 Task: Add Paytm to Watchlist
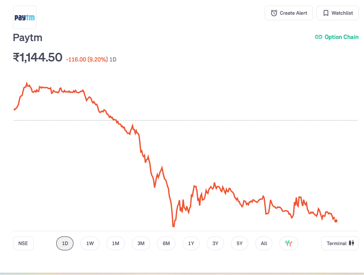(338, 13)
